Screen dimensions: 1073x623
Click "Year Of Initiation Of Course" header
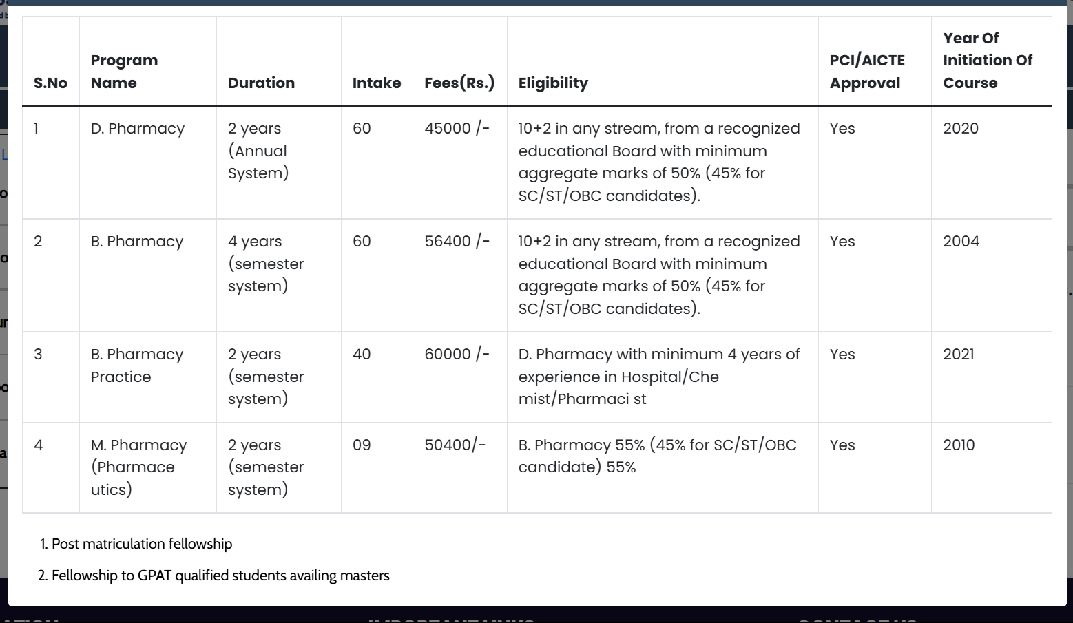988,61
